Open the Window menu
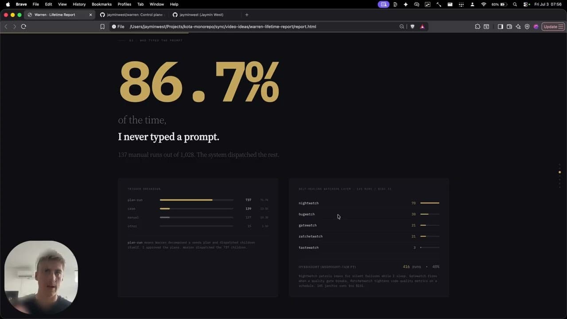Screen dimensions: 567x319 coord(157,4)
